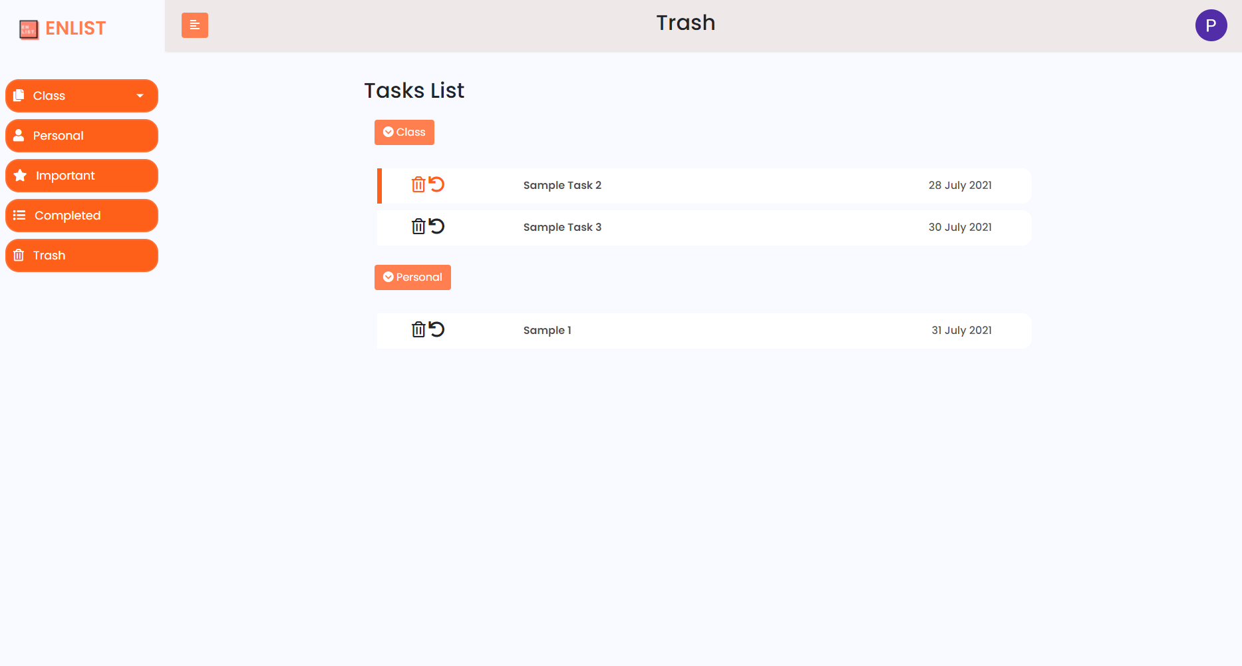1242x666 pixels.
Task: Click the ENLIST brand name text
Action: coord(75,29)
